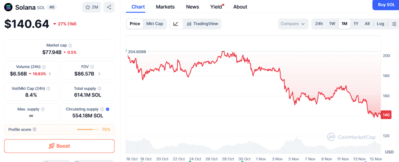Expand the Volume (24h) details chevron
Image resolution: width=399 pixels, height=162 pixels.
[49, 74]
